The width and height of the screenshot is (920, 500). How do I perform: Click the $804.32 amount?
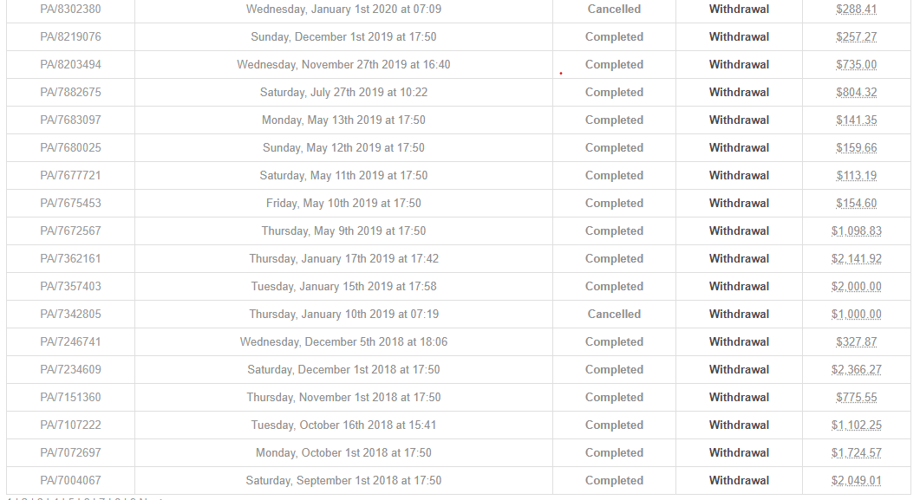tap(856, 93)
